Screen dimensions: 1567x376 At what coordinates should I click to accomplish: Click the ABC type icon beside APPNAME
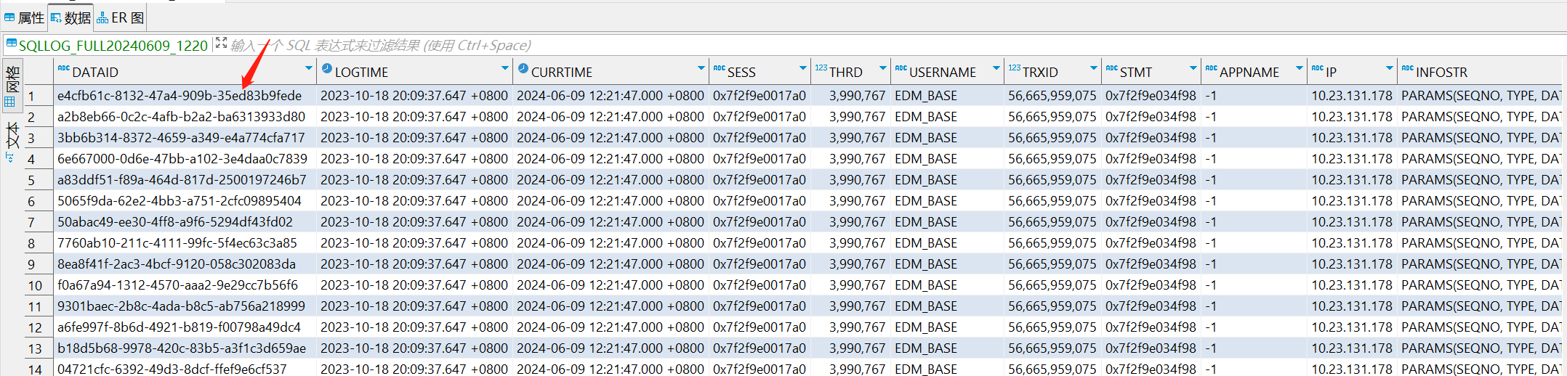(x=1212, y=69)
